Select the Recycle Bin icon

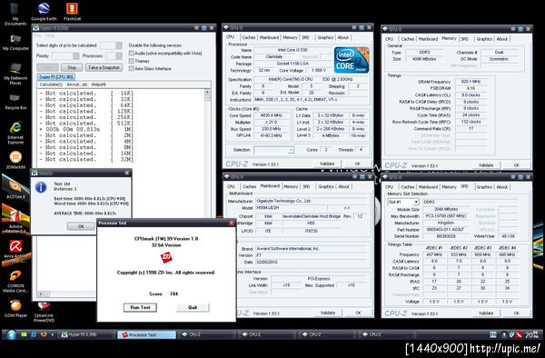pyautogui.click(x=15, y=102)
